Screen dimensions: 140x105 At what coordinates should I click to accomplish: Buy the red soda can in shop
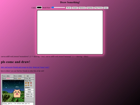pyautogui.click(x=31, y=83)
